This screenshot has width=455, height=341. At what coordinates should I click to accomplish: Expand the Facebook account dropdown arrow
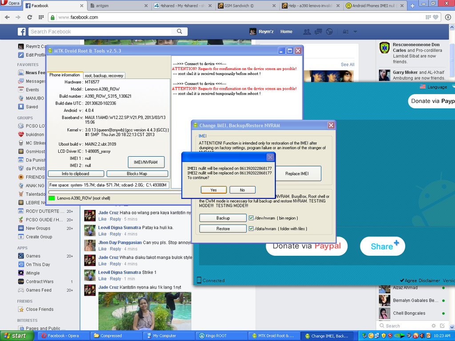point(355,32)
